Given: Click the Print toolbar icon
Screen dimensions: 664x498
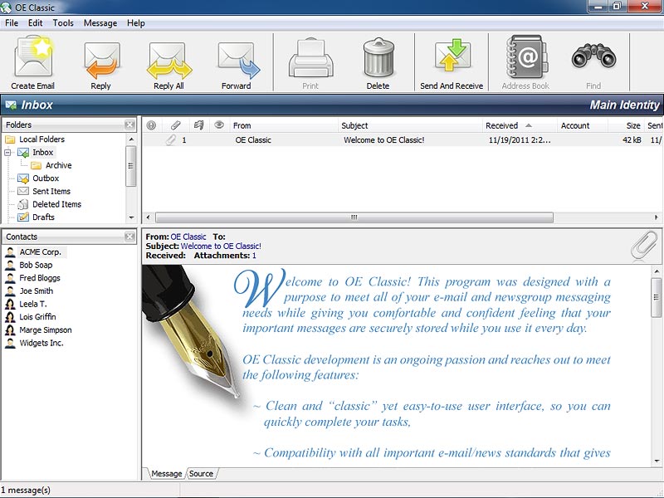Looking at the screenshot, I should click(x=310, y=57).
